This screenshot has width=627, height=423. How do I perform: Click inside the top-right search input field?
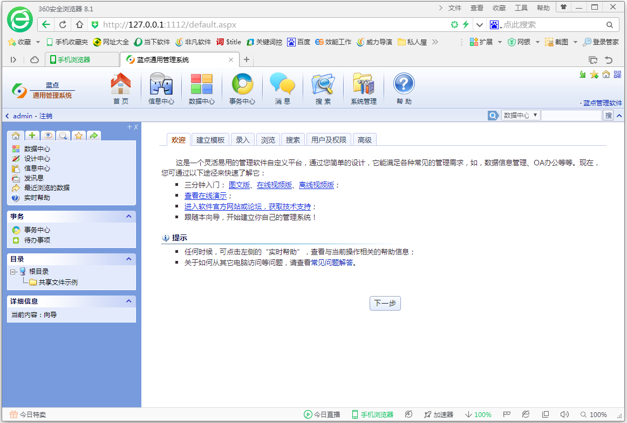(x=571, y=115)
